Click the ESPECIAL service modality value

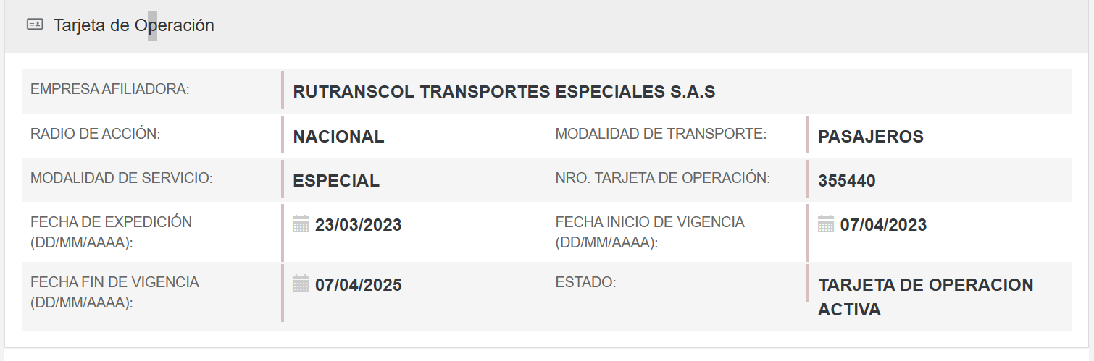(336, 181)
